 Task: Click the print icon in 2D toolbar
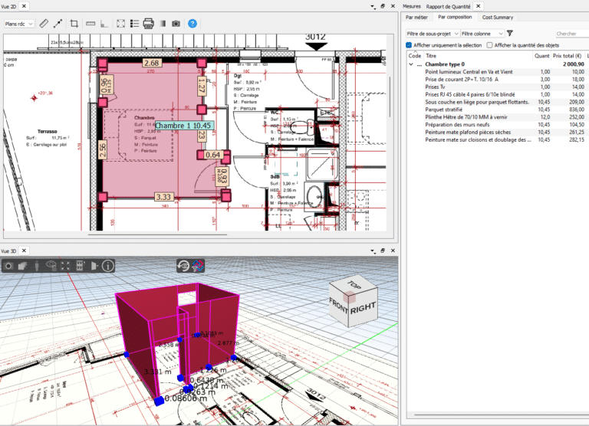pos(149,24)
